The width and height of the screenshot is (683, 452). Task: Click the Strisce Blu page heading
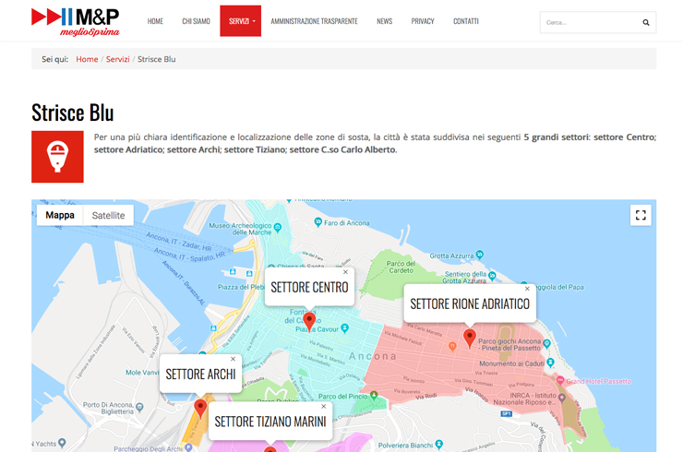click(72, 113)
